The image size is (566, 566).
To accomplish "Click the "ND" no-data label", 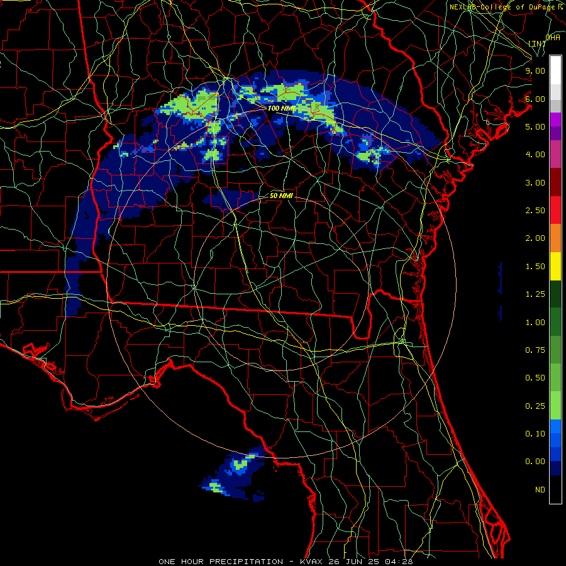I will pos(540,490).
